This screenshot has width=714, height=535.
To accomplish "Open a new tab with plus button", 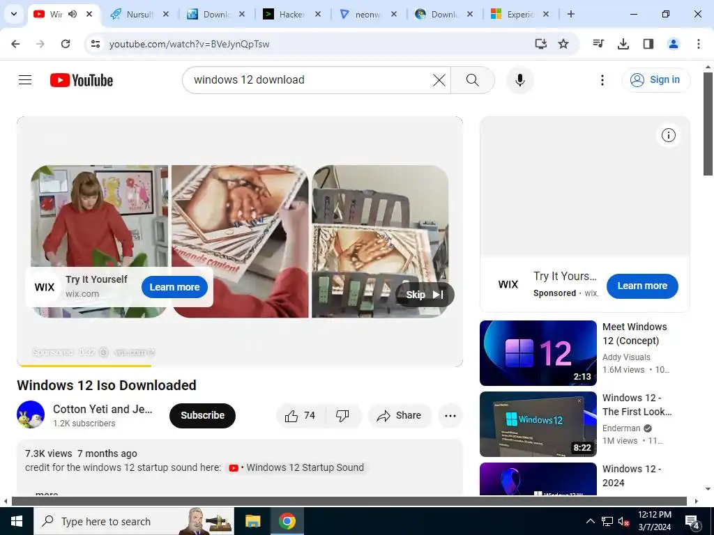I will pyautogui.click(x=570, y=14).
